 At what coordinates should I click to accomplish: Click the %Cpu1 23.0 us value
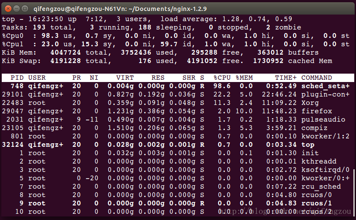coord(50,44)
